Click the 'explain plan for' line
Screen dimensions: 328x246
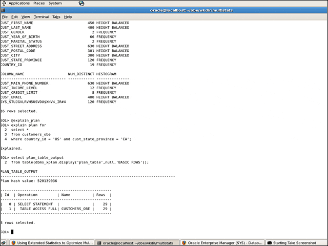(x=24, y=125)
